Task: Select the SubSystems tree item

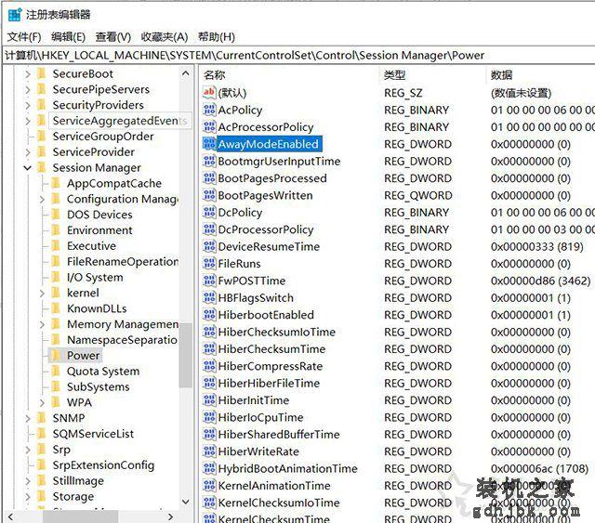Action: click(98, 386)
